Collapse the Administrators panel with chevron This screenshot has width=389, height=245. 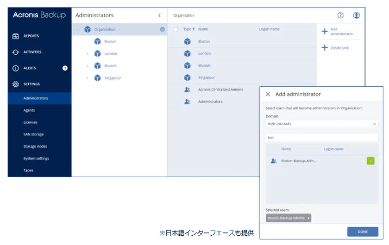(x=159, y=15)
